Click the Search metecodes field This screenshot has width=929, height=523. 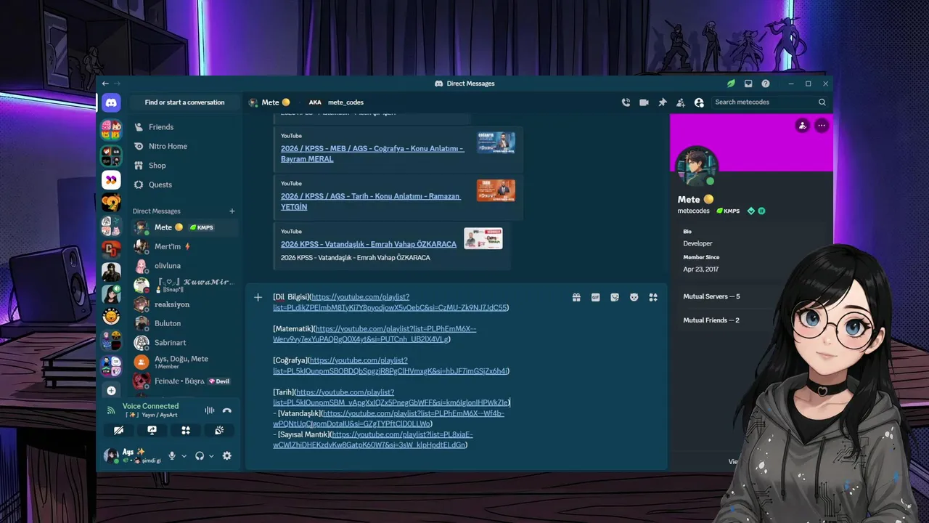pyautogui.click(x=770, y=102)
